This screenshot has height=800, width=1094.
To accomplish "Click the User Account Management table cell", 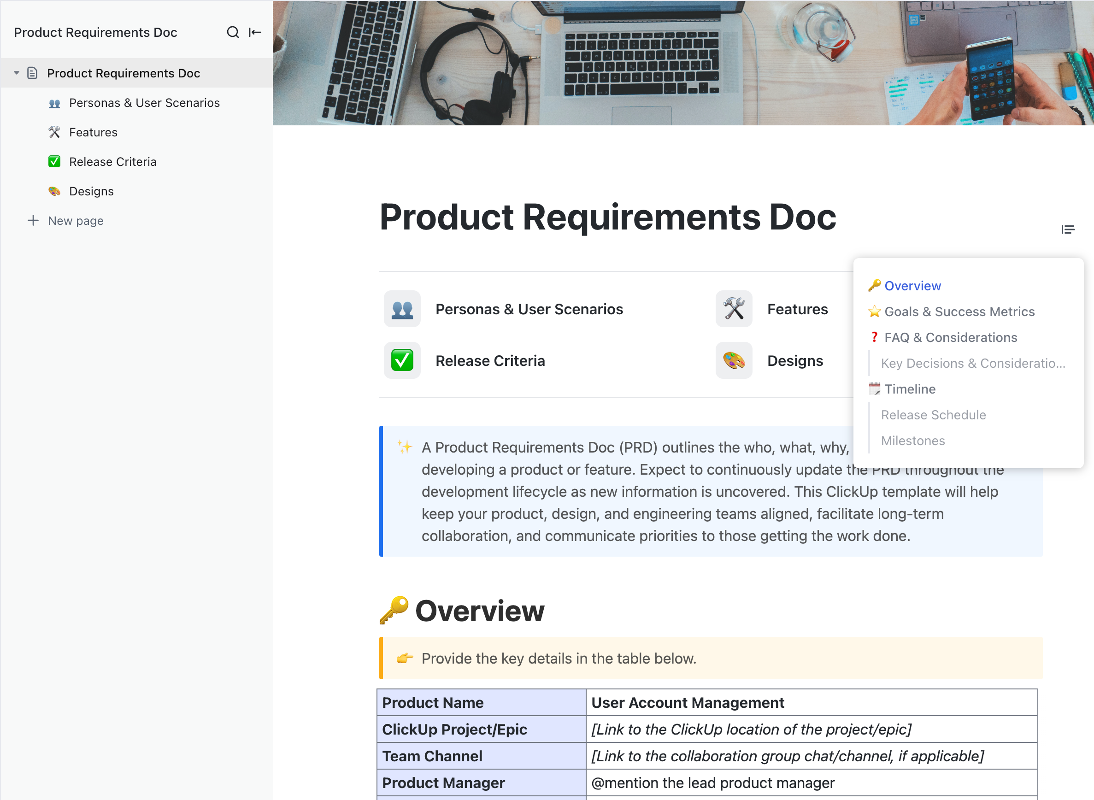I will (x=687, y=703).
